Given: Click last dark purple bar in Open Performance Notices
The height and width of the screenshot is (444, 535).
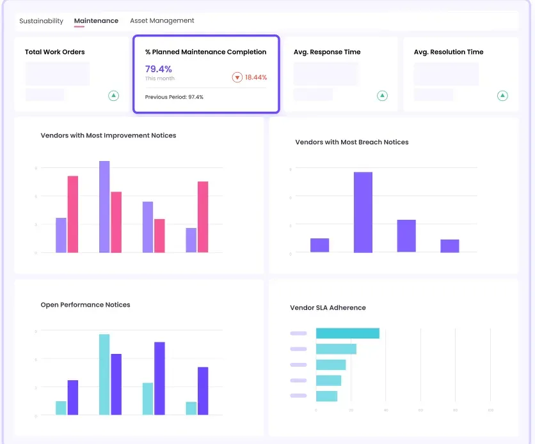Looking at the screenshot, I should point(203,391).
